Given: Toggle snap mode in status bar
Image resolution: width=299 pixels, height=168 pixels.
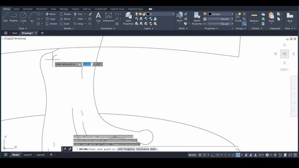Looking at the screenshot, I should coord(205,155).
